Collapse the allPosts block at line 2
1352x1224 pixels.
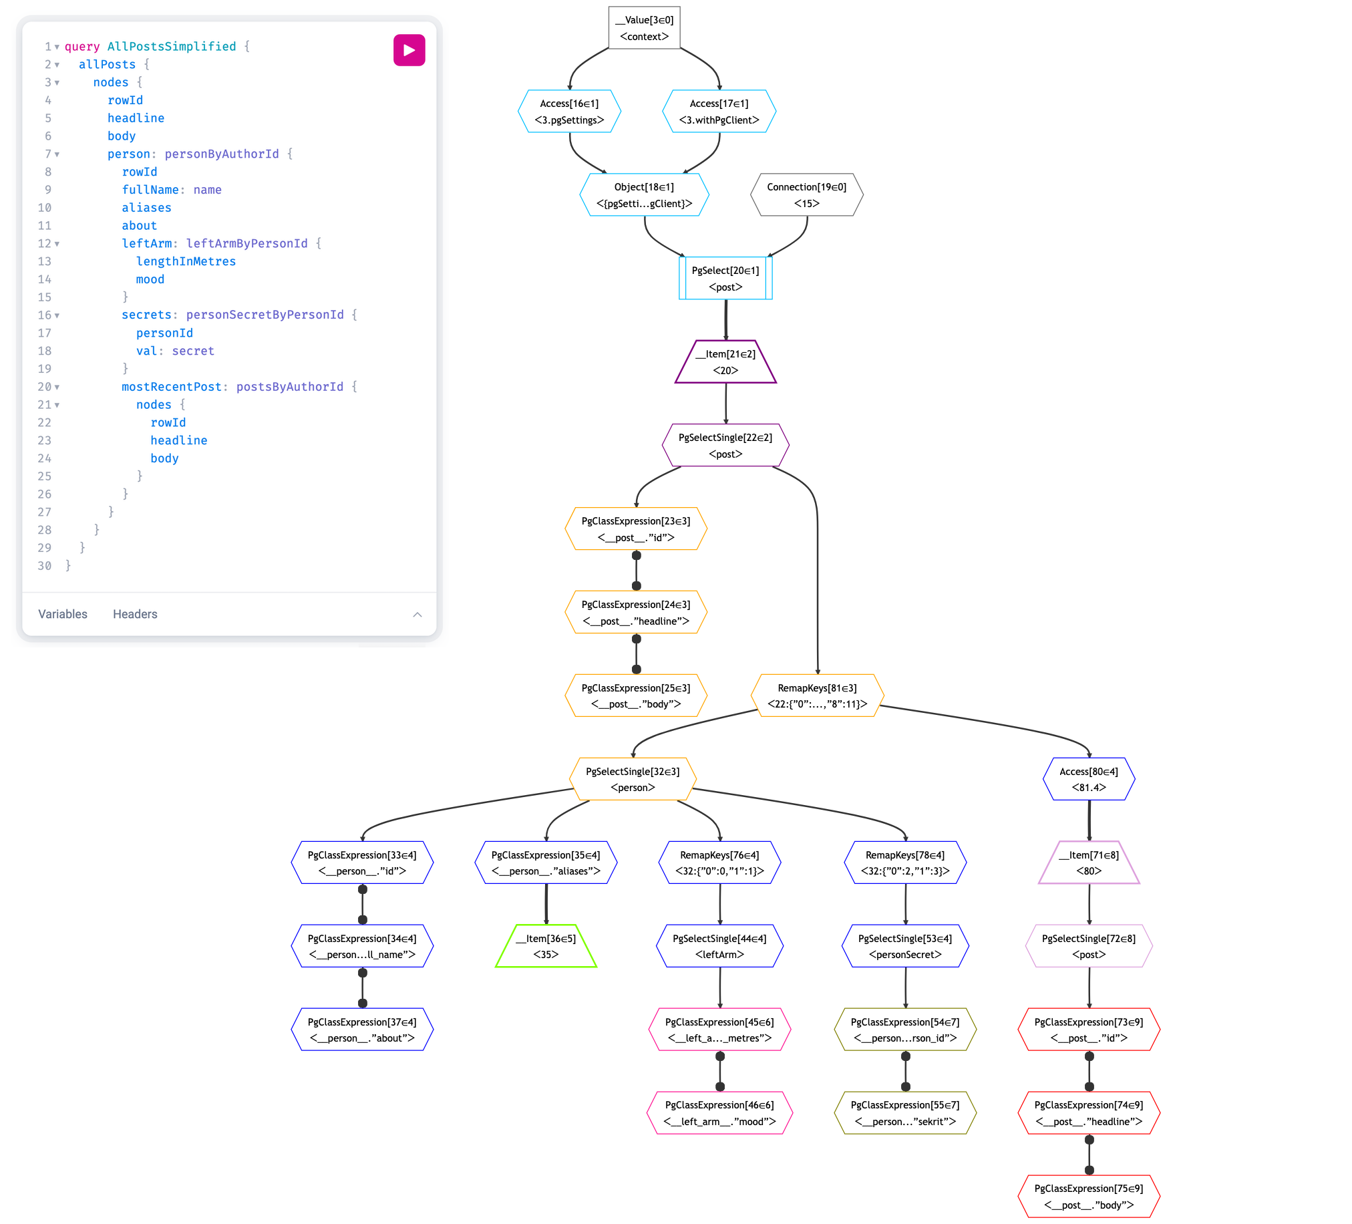pos(57,65)
